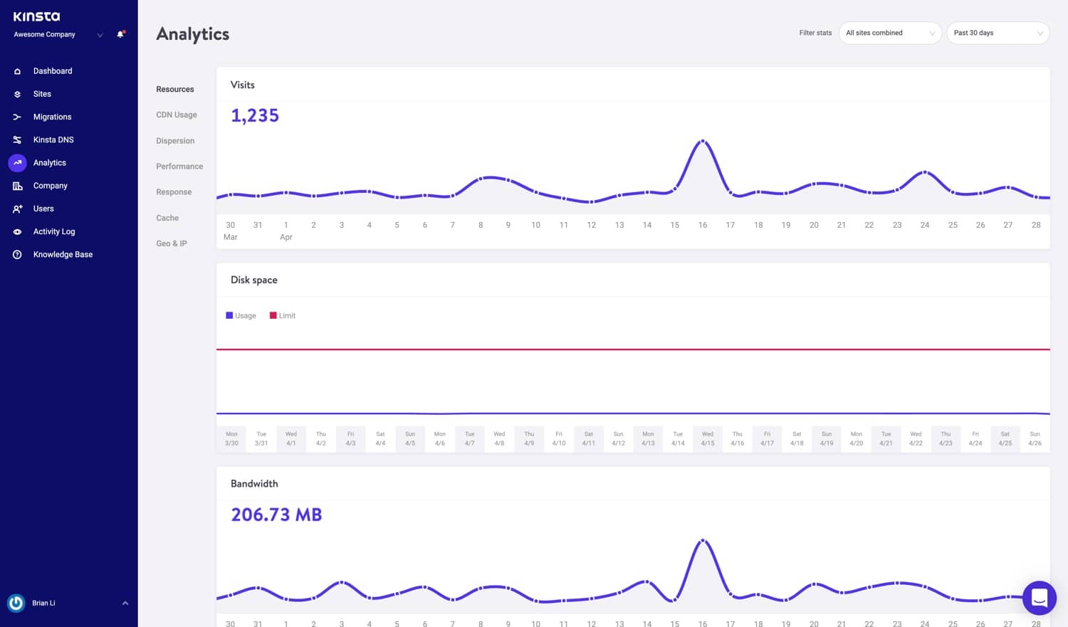This screenshot has height=627, width=1068.
Task: Open the notifications bell
Action: (120, 34)
